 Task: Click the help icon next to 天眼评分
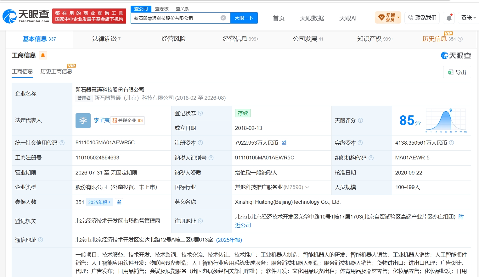(361, 120)
